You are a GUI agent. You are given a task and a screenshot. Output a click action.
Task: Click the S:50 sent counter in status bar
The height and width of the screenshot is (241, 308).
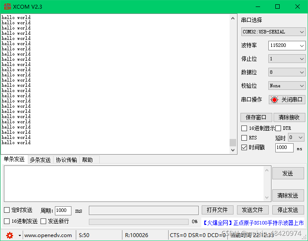(x=84, y=235)
